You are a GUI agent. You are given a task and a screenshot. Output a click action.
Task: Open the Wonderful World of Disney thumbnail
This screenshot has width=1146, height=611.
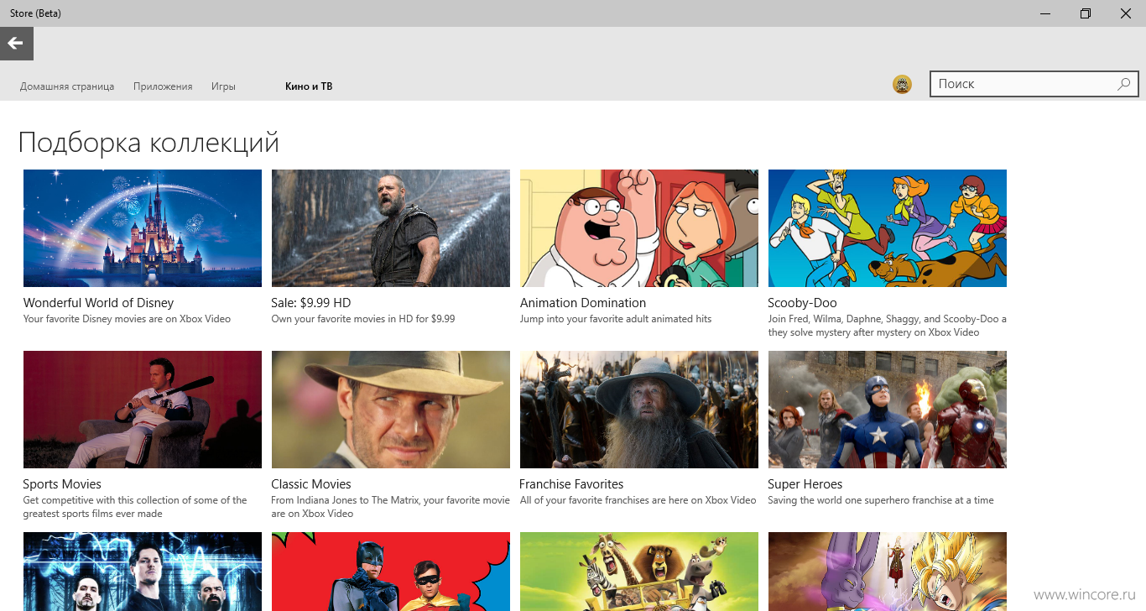143,228
